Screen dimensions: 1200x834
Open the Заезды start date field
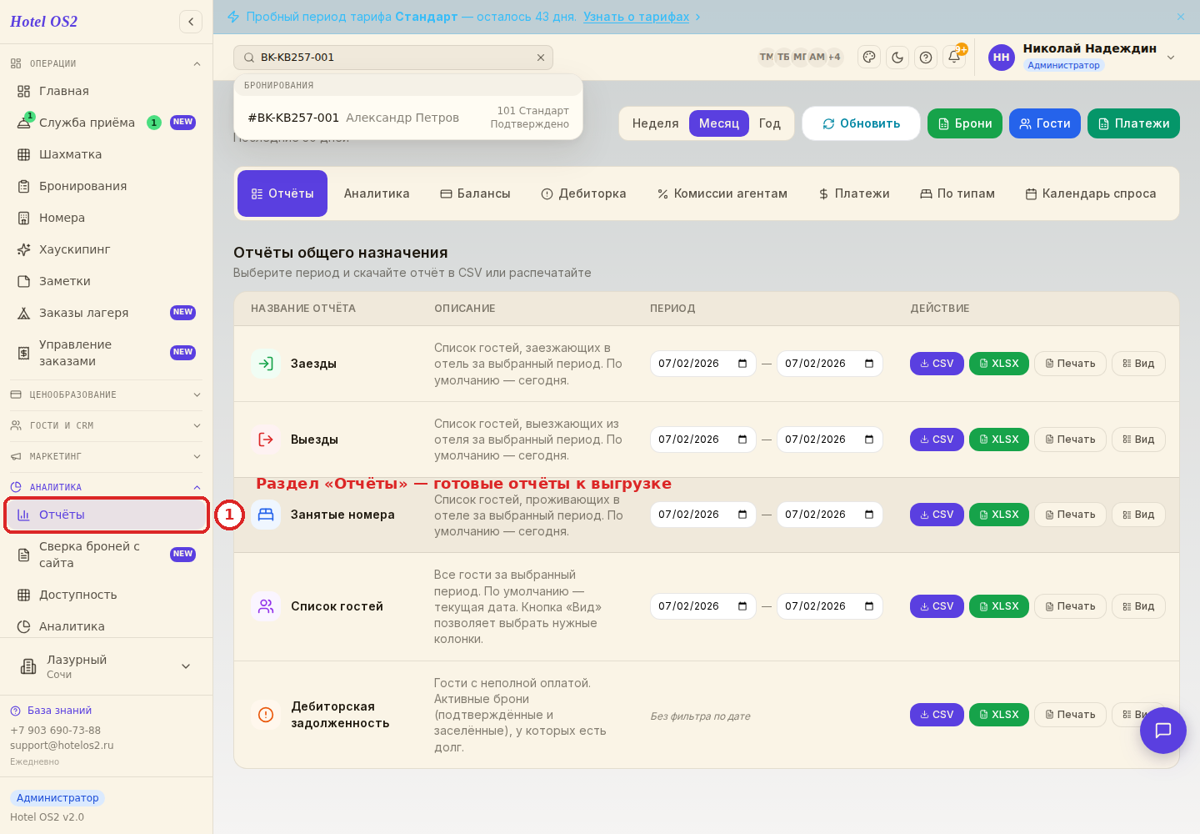(x=703, y=364)
